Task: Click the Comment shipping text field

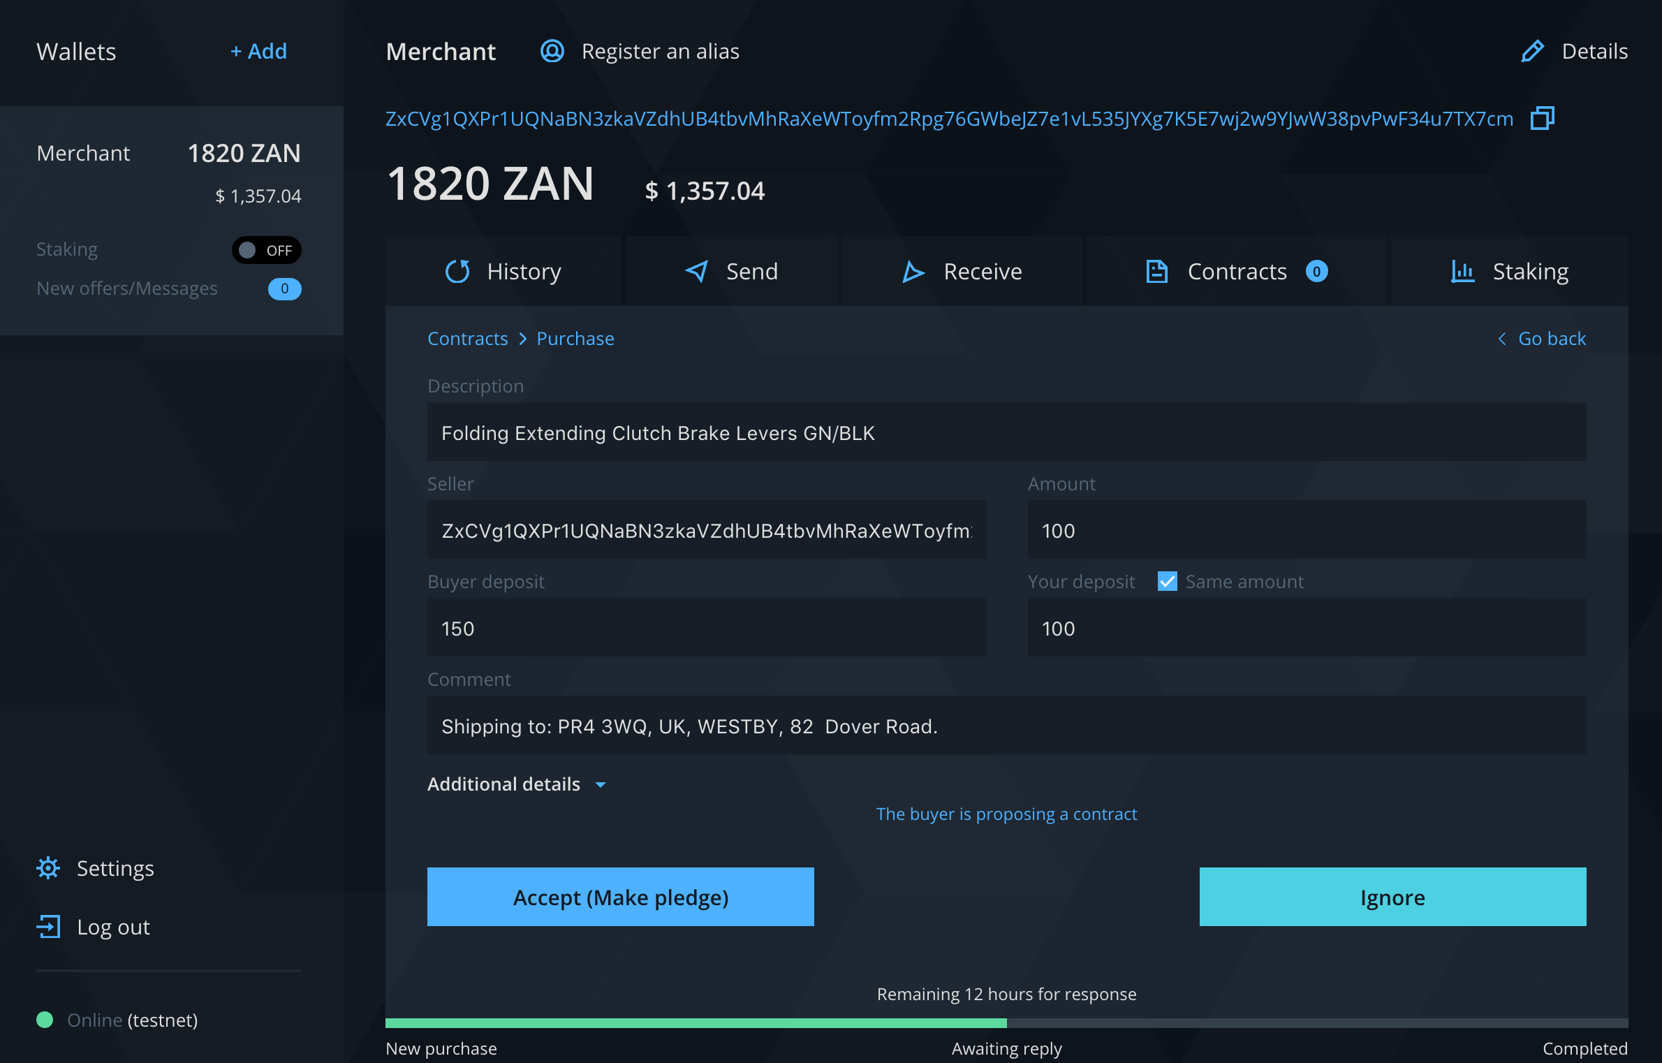Action: pyautogui.click(x=1006, y=726)
